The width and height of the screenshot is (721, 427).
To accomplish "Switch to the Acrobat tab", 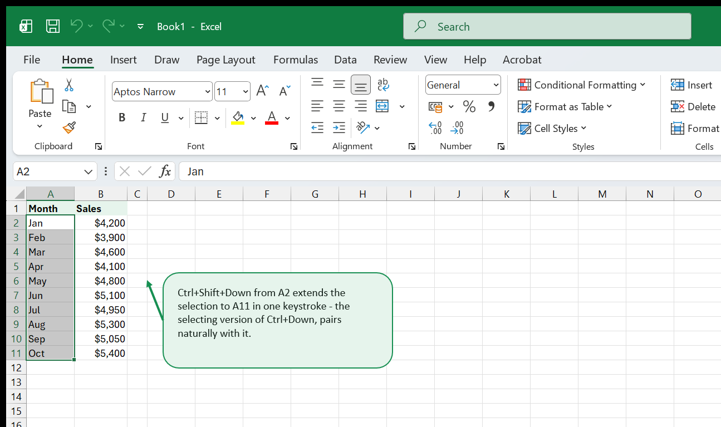I will click(x=522, y=60).
